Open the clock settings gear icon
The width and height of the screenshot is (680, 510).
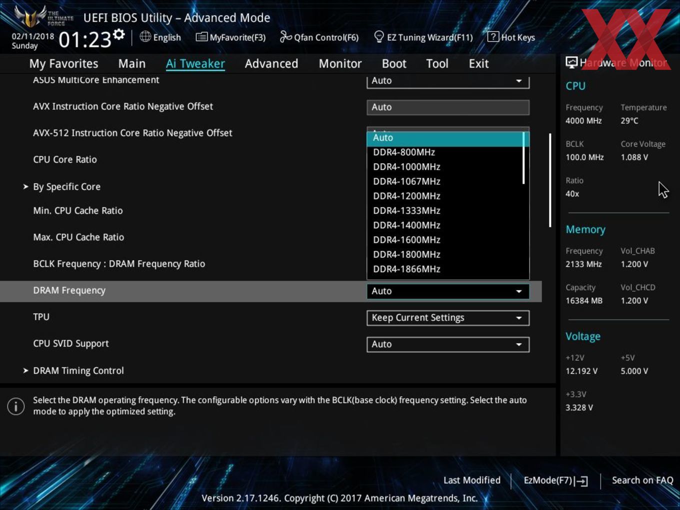point(119,34)
